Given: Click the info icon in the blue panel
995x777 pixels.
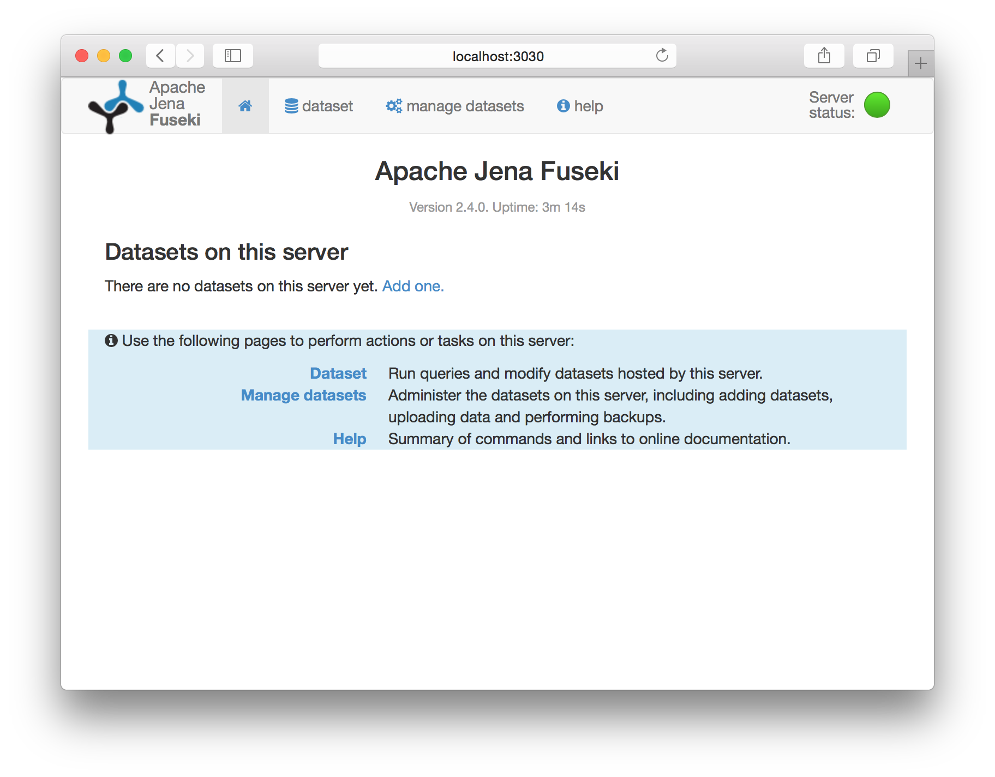Looking at the screenshot, I should click(111, 340).
